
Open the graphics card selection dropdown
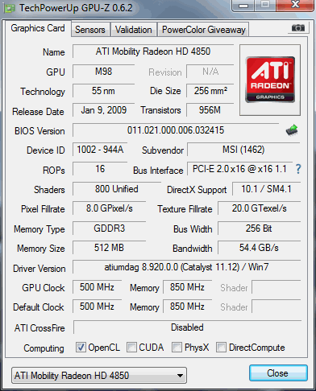(99, 375)
